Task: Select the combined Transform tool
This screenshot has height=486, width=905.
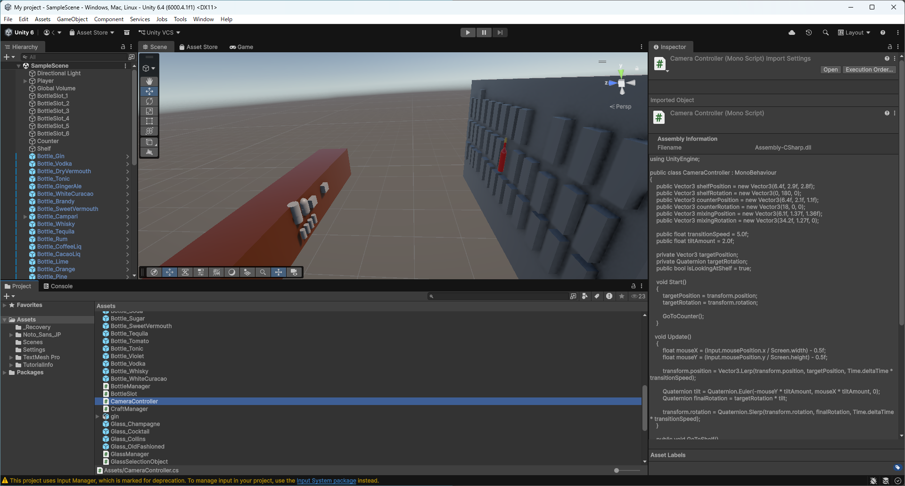Action: [149, 131]
